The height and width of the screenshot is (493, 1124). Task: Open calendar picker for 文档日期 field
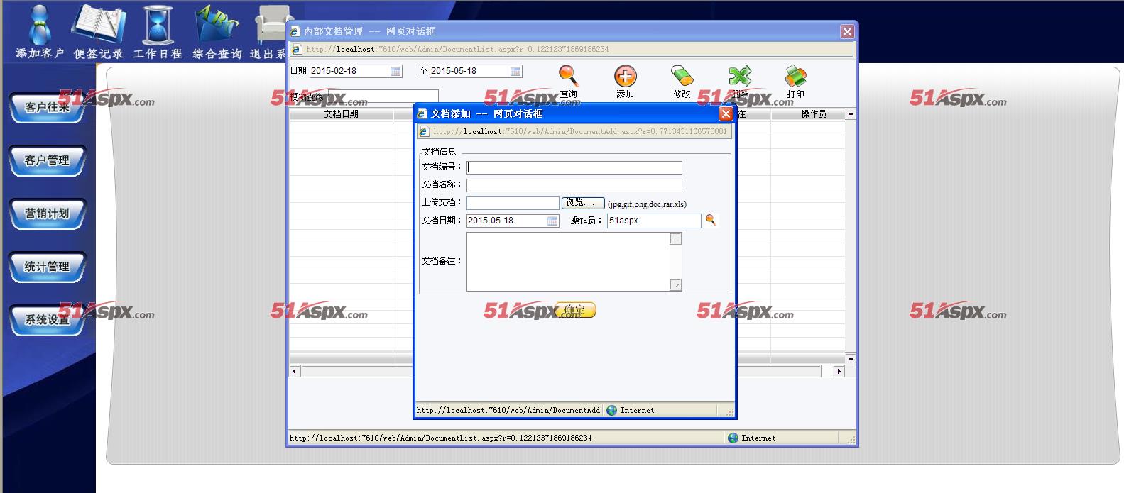pos(552,221)
